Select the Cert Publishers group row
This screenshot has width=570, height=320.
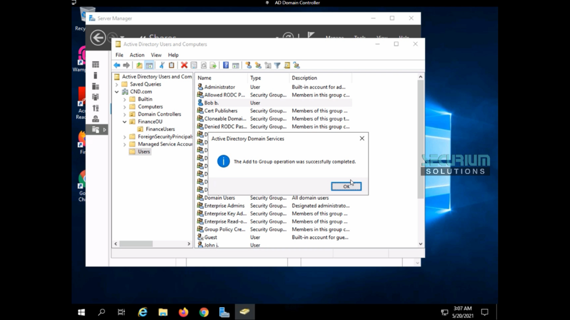[x=274, y=111]
